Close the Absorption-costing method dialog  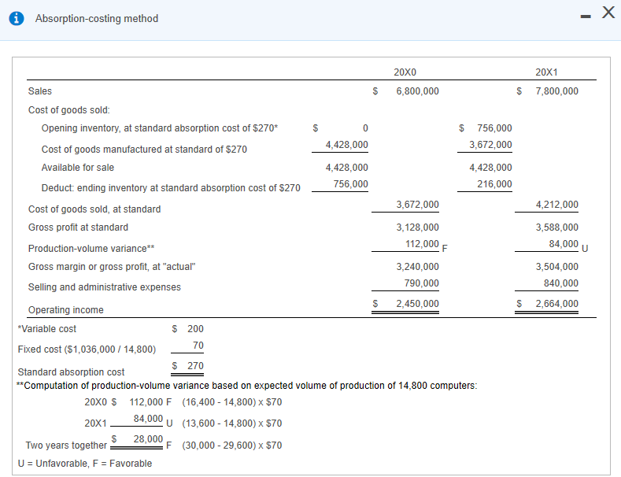608,13
